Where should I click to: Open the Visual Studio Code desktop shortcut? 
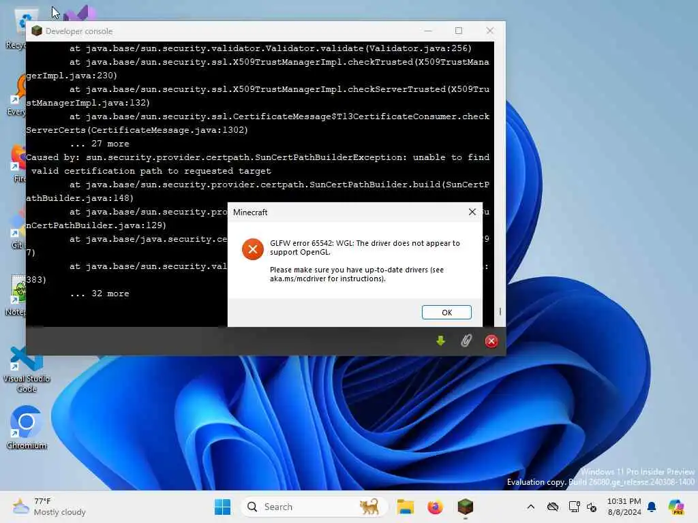(27, 369)
